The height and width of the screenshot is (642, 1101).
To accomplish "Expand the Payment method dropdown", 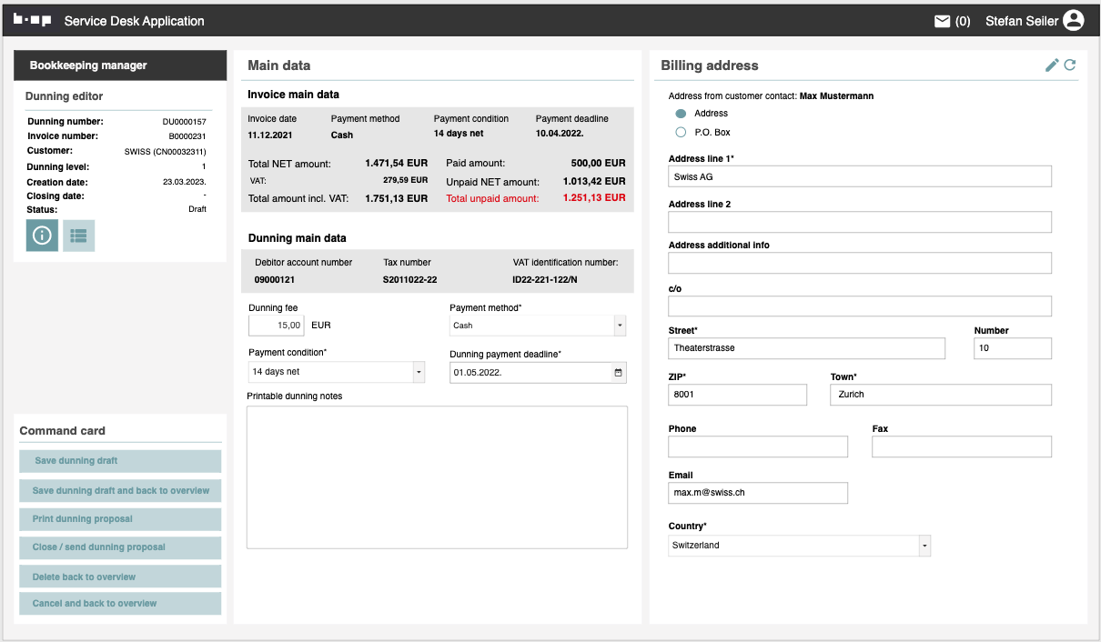I will click(620, 326).
